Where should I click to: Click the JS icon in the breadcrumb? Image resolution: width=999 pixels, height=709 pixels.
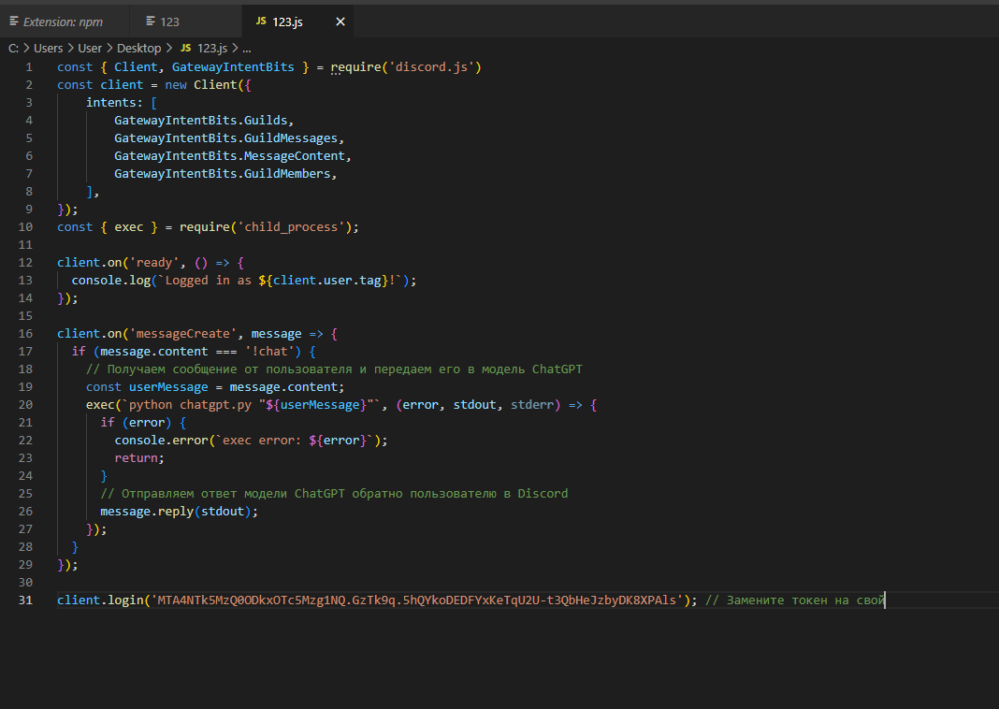pyautogui.click(x=185, y=48)
